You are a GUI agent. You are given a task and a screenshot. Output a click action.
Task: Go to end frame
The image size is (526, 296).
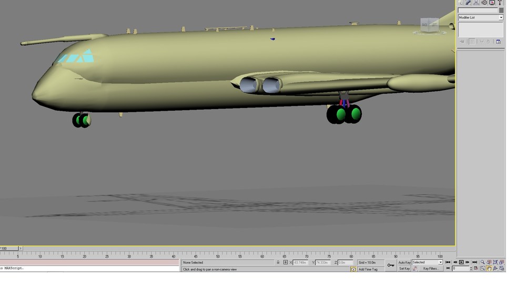(474, 262)
